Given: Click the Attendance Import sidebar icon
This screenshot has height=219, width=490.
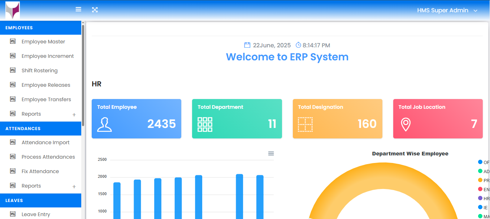Looking at the screenshot, I should [x=13, y=142].
